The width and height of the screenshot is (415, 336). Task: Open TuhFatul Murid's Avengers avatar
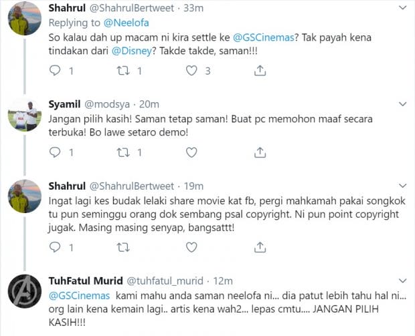tap(26, 294)
